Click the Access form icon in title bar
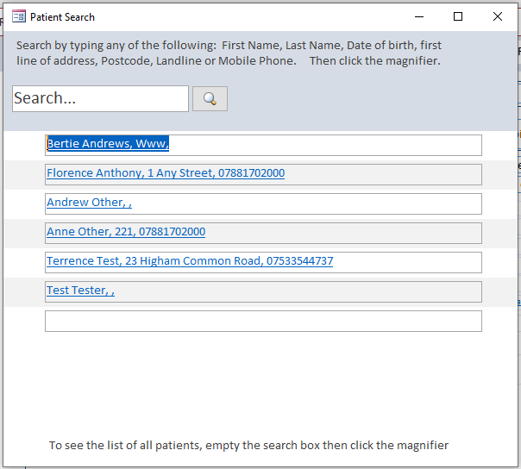The image size is (521, 469). (18, 16)
